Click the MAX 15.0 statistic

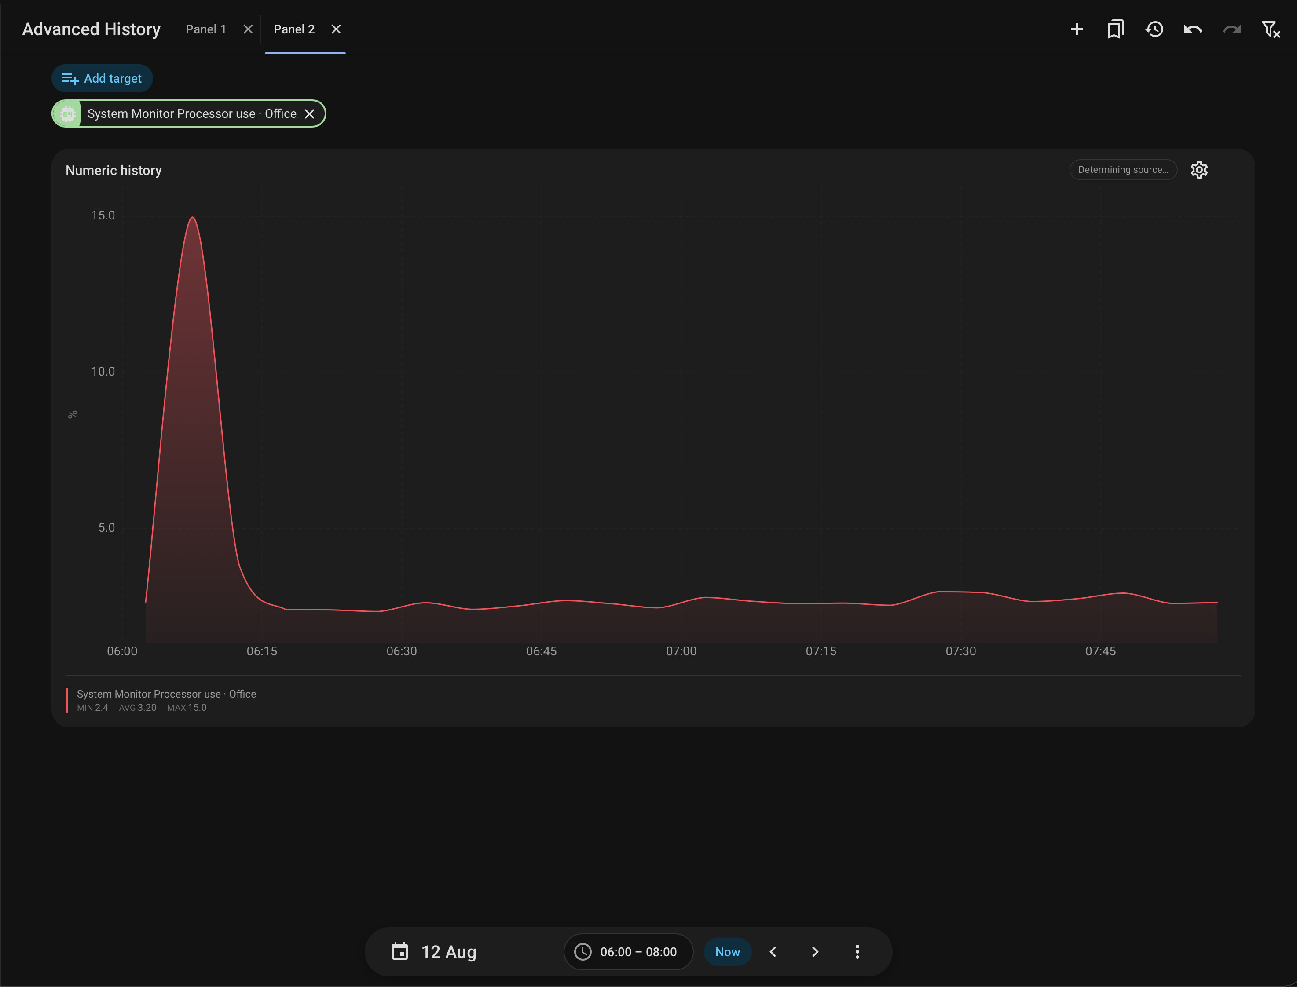tap(187, 707)
